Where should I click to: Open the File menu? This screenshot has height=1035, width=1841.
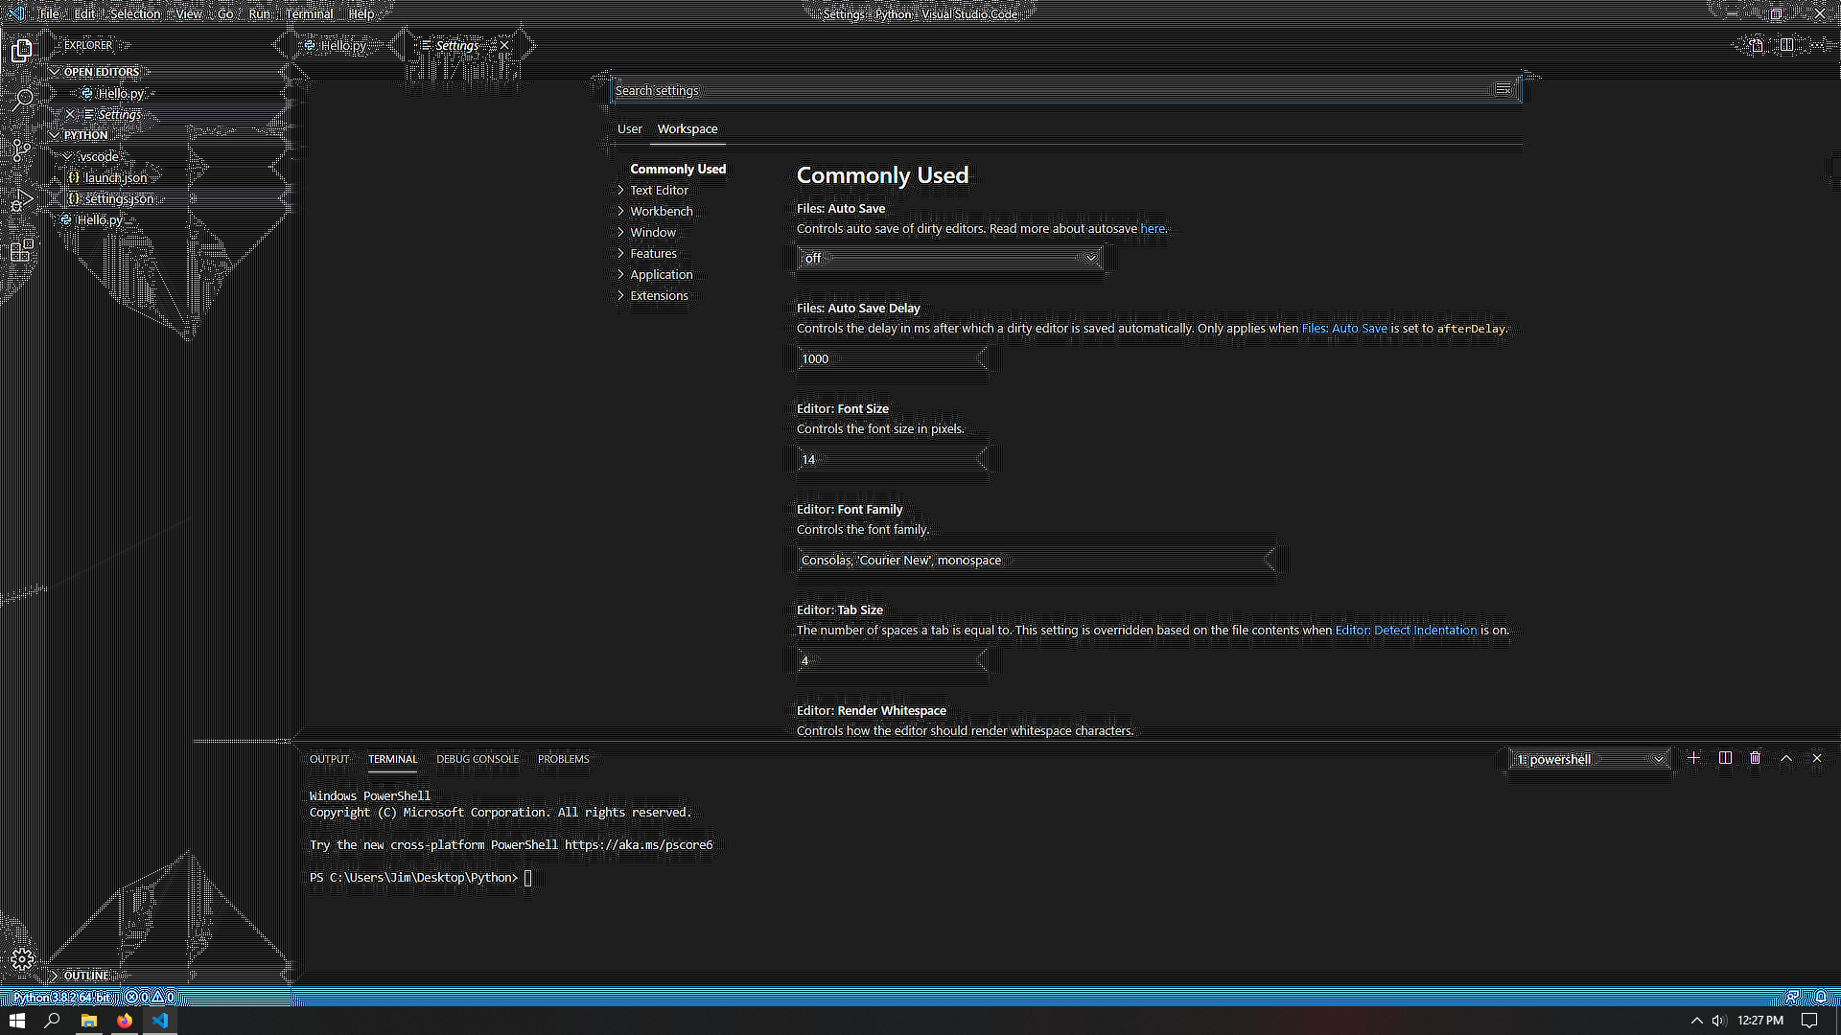click(50, 13)
